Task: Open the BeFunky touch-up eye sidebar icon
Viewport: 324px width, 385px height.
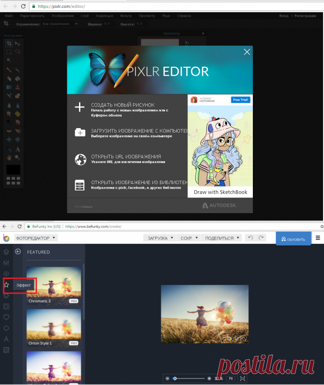Action: [6, 274]
